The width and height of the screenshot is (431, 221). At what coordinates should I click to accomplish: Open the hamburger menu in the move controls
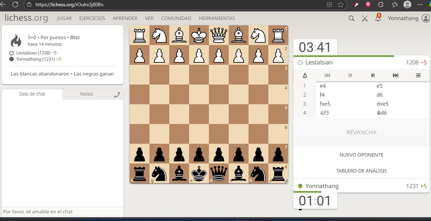pos(418,76)
